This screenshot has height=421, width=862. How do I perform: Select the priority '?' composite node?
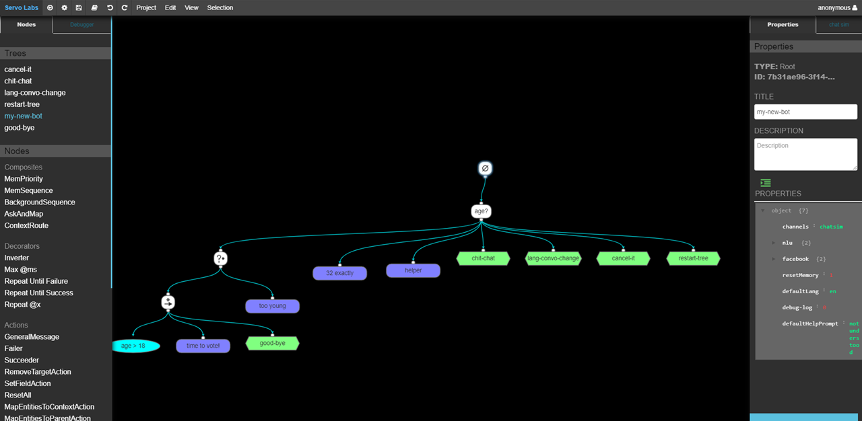point(221,258)
